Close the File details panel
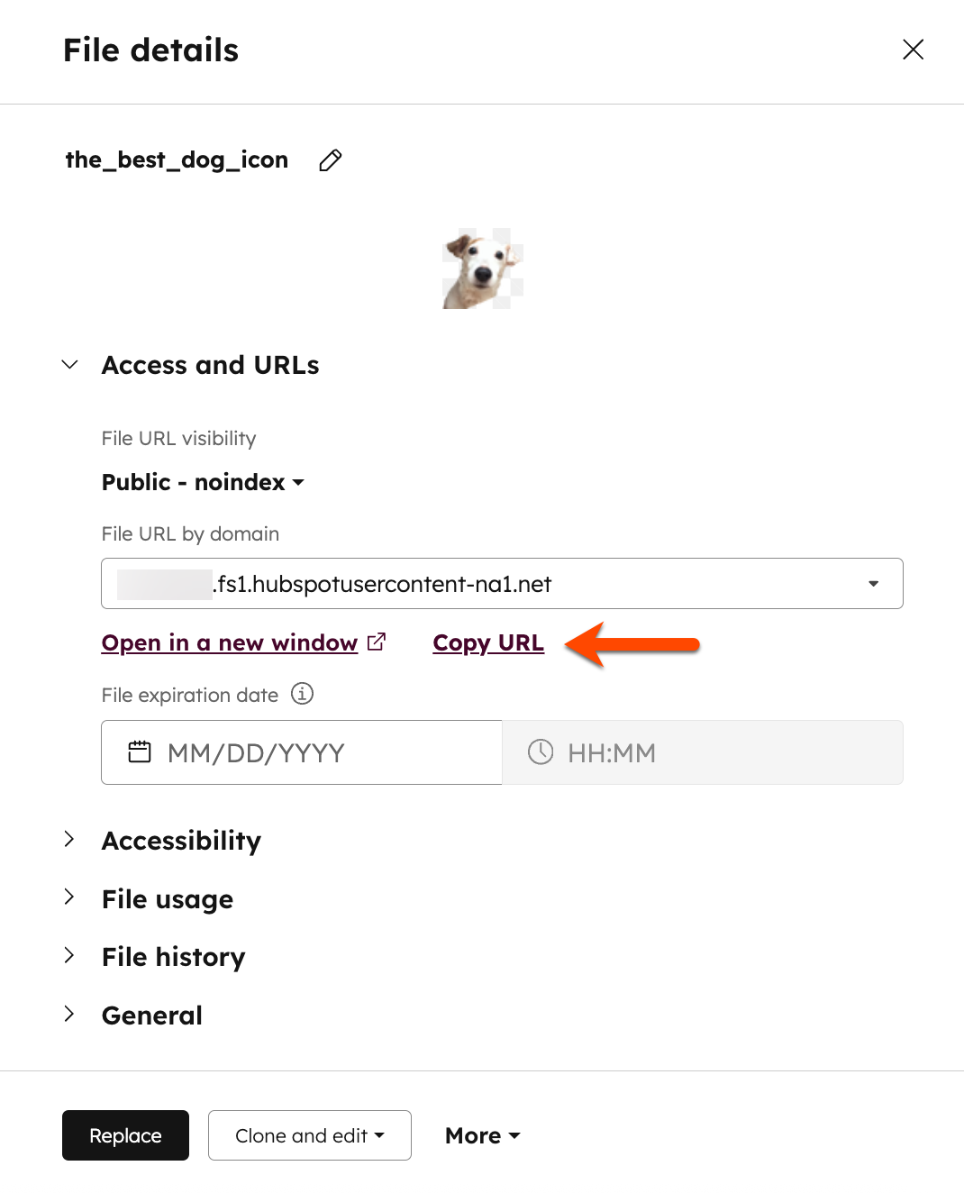 click(x=913, y=50)
